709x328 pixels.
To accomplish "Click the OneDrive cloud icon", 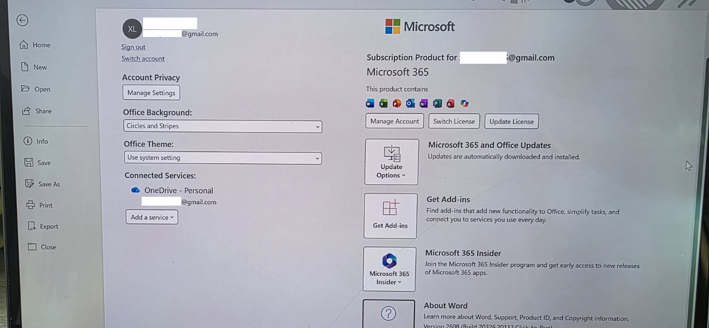I will [x=135, y=190].
